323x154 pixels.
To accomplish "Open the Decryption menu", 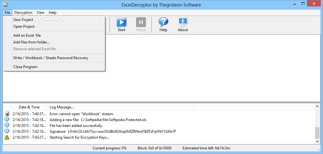I will coord(23,13).
